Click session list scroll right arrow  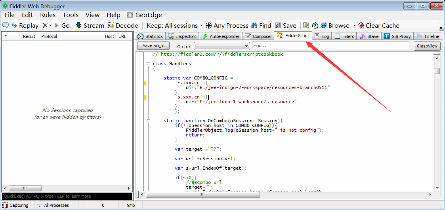point(129,188)
